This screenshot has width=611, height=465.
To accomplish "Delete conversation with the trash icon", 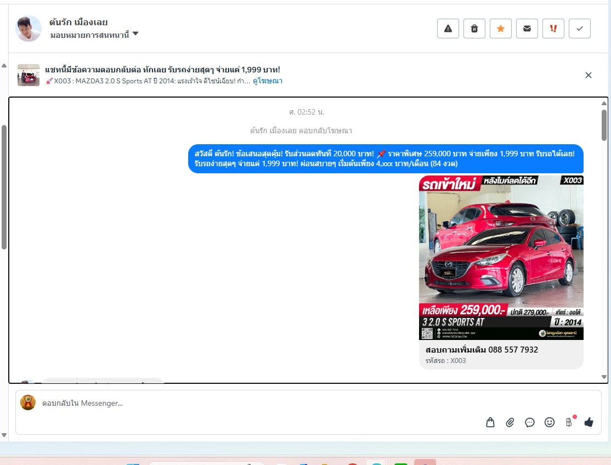I will (474, 29).
